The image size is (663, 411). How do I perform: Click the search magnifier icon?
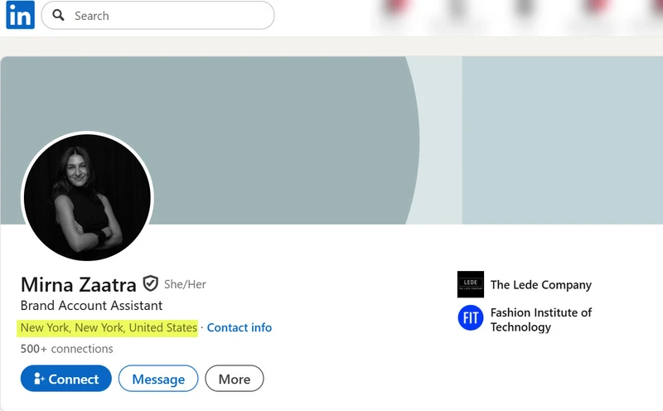(58, 15)
